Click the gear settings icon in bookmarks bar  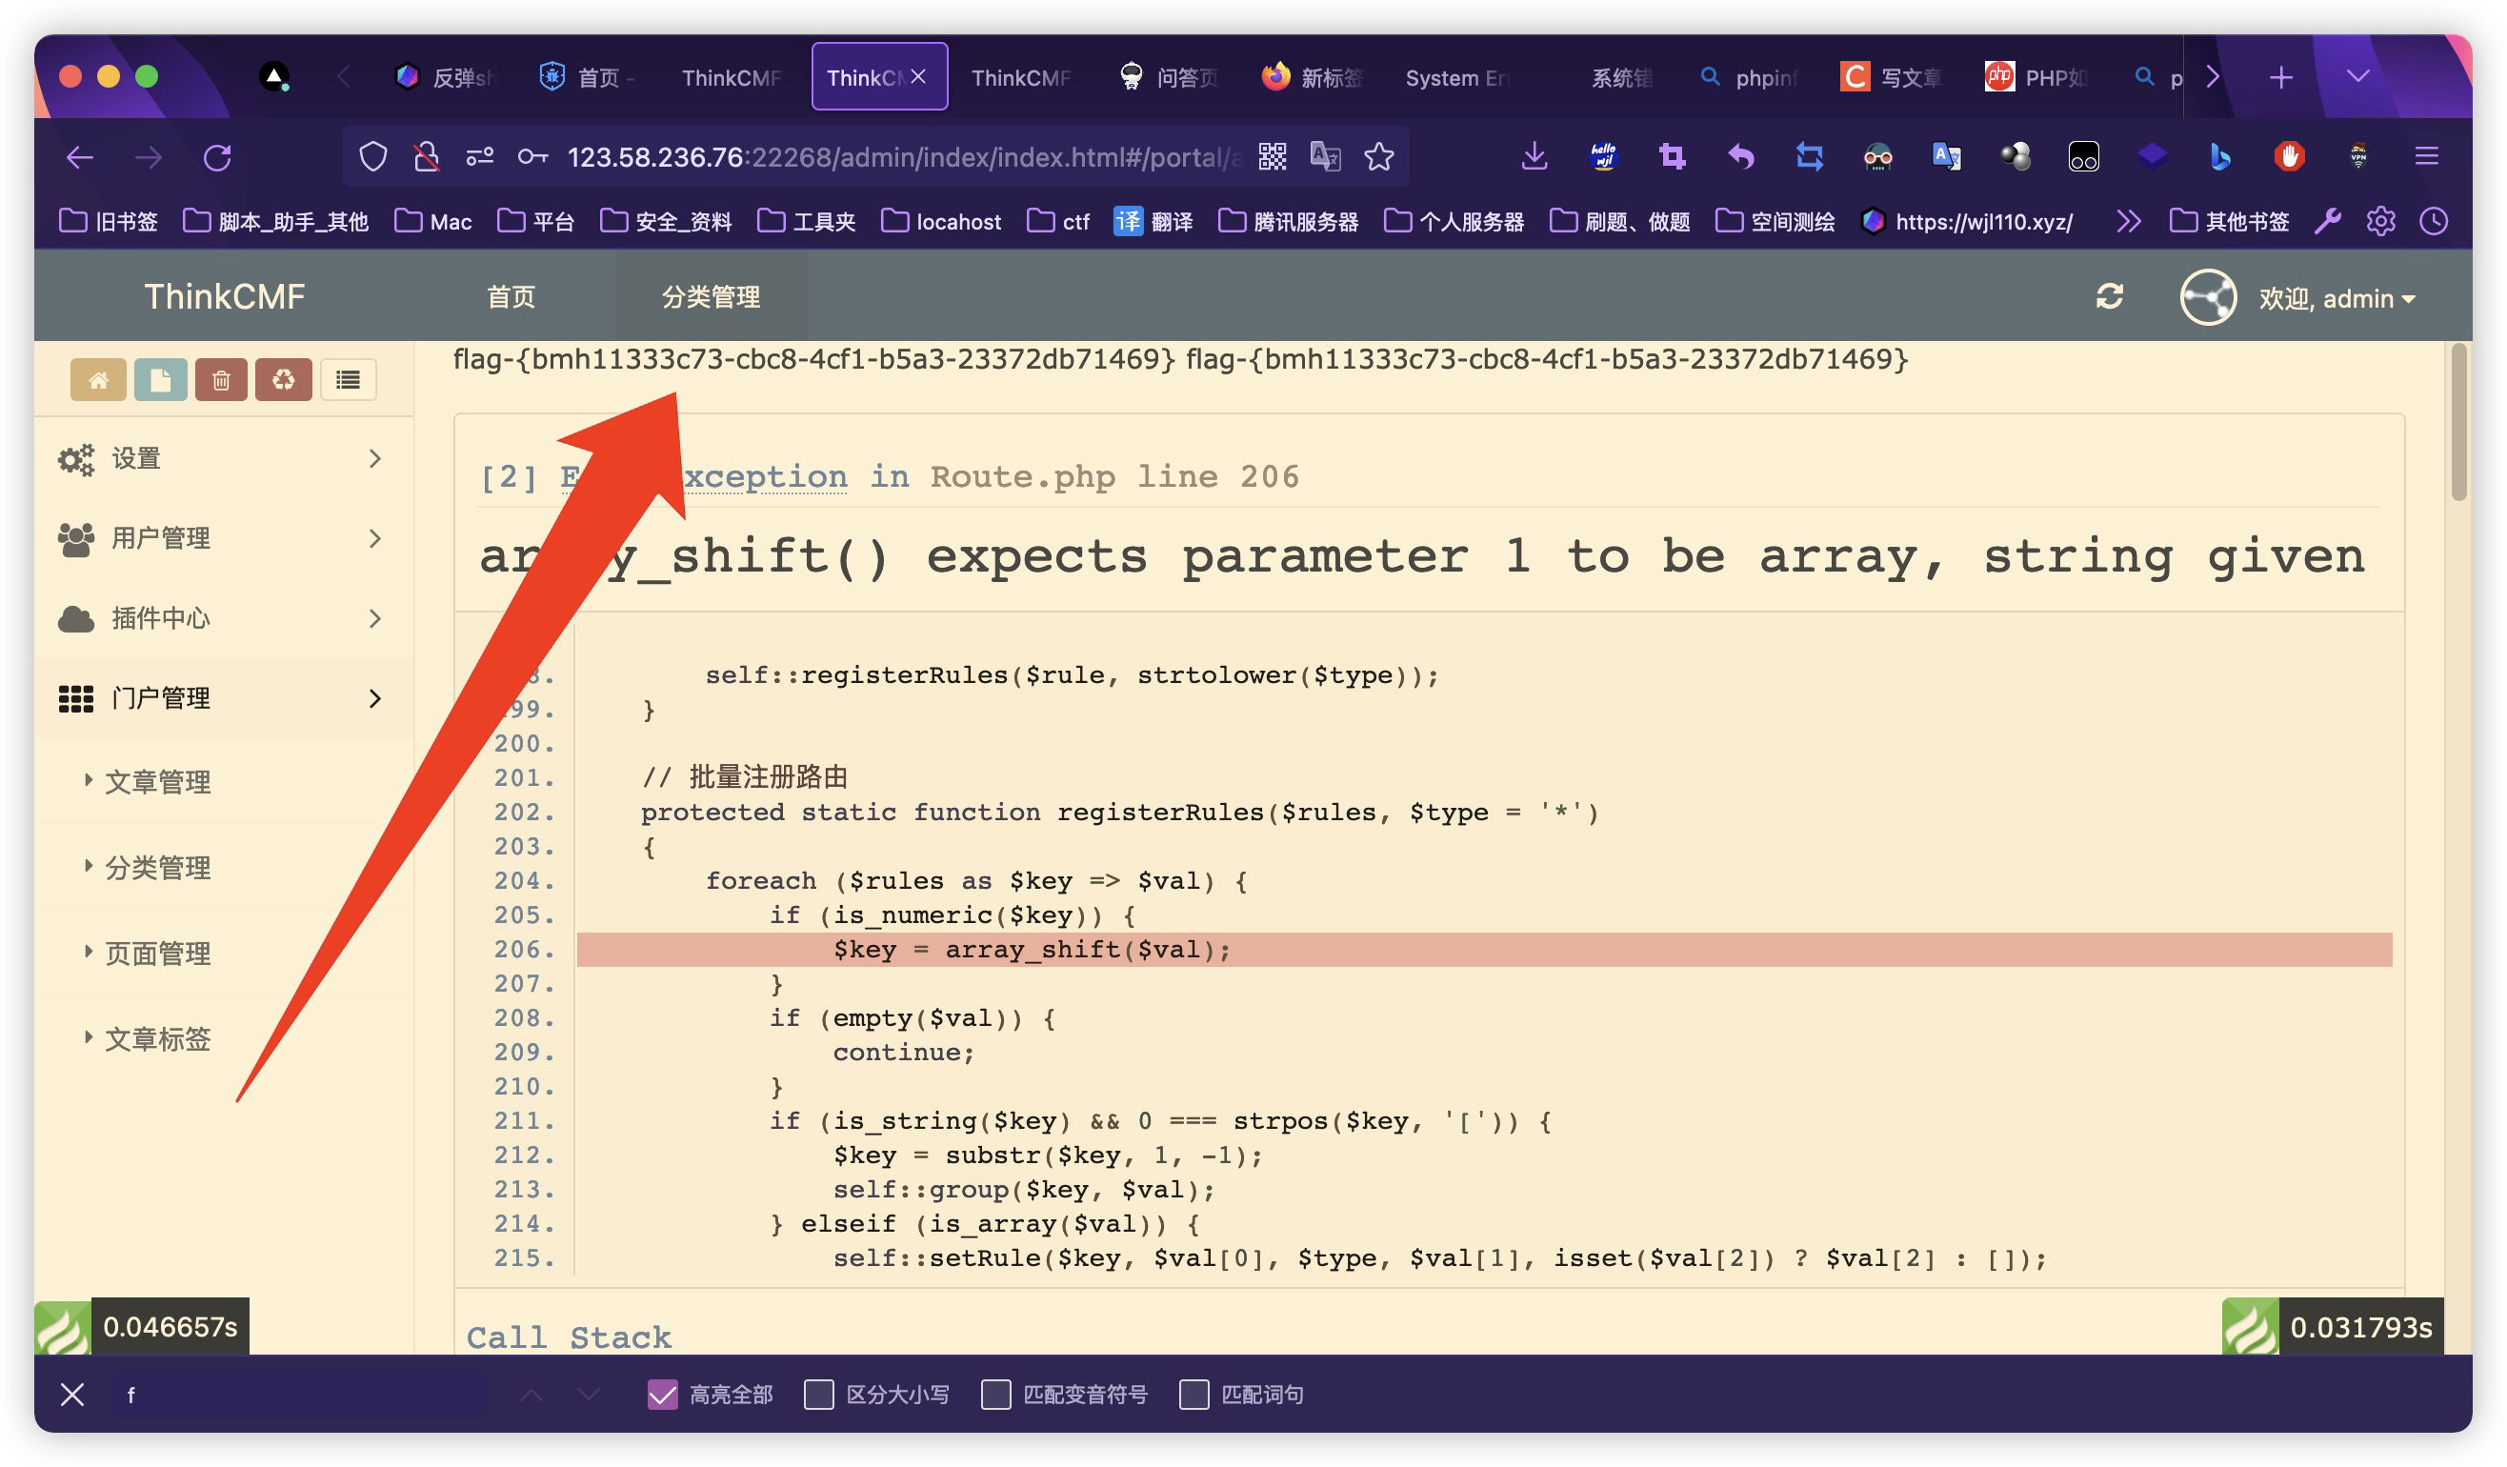(x=2380, y=221)
